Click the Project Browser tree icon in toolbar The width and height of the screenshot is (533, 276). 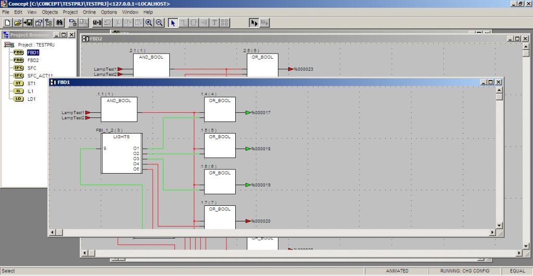(x=49, y=23)
